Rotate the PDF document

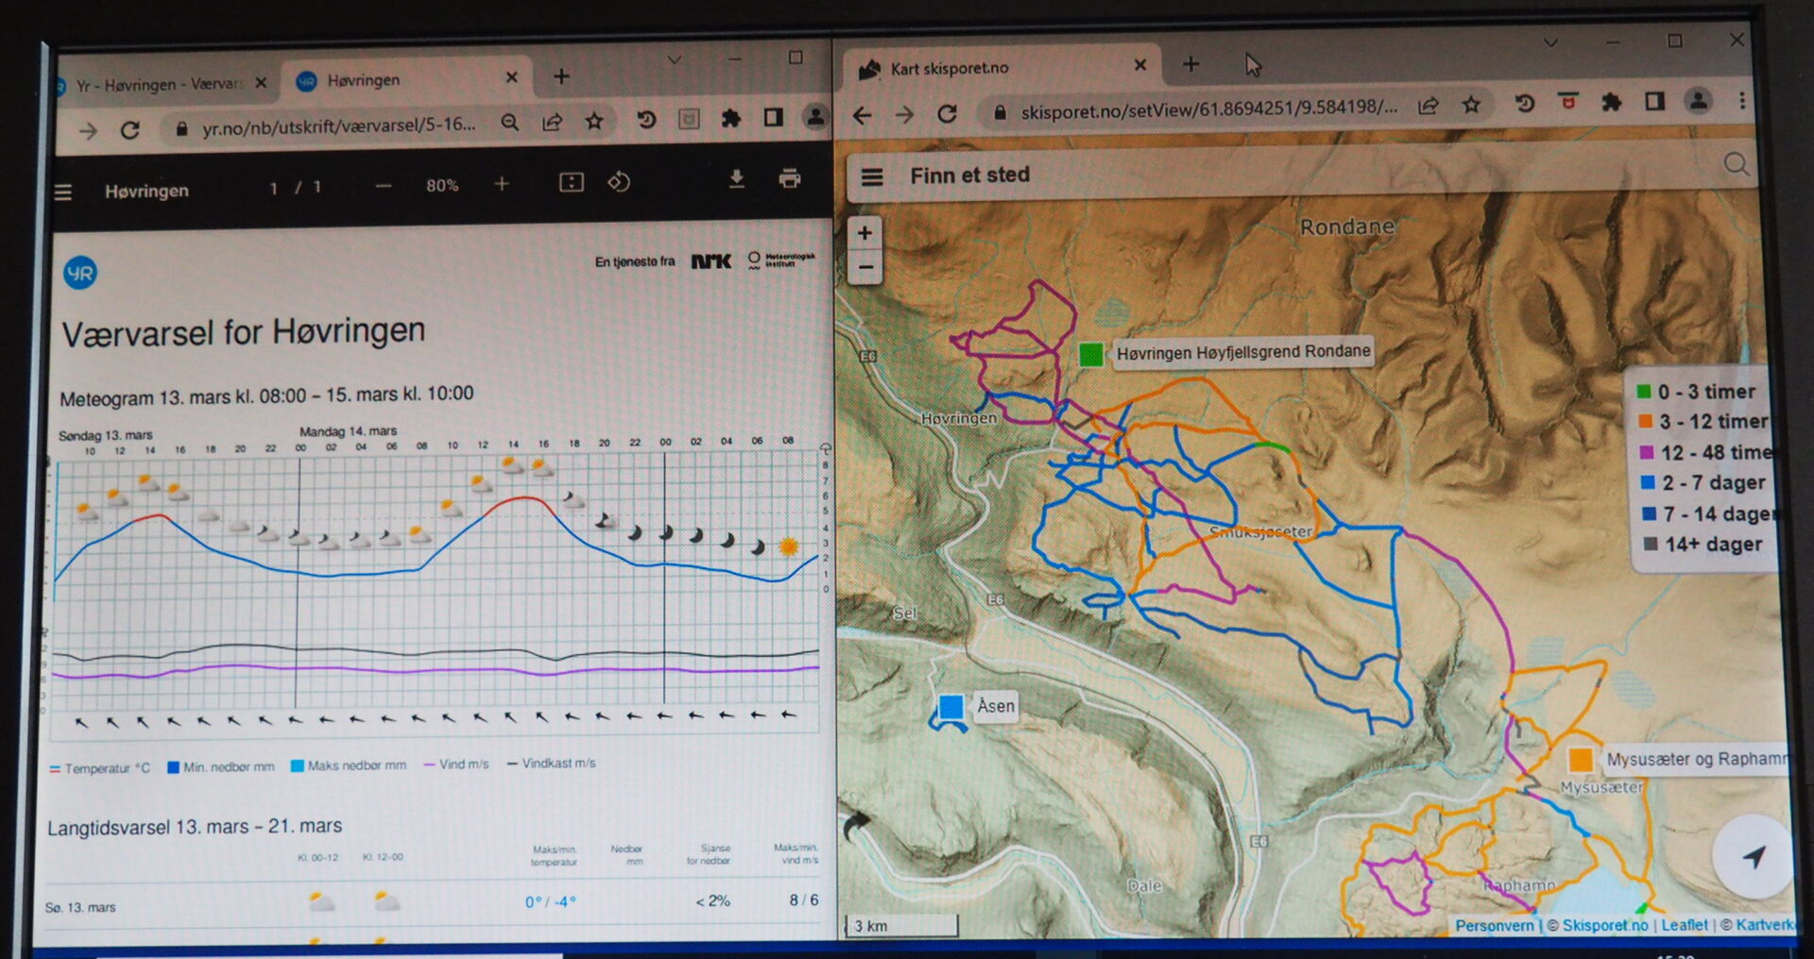click(619, 181)
